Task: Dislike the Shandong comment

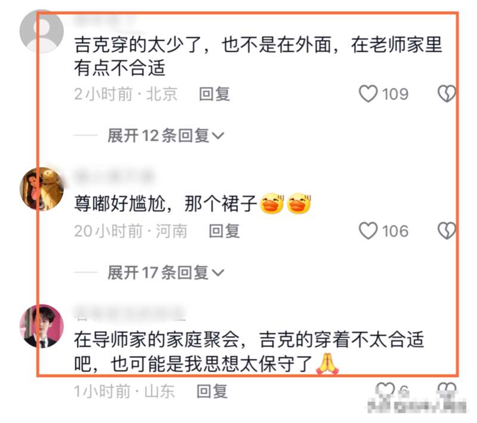Action: pyautogui.click(x=447, y=390)
